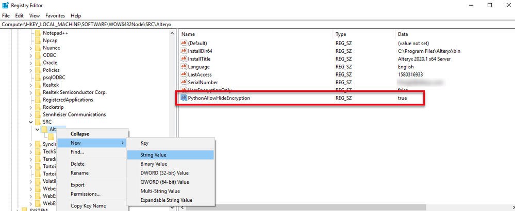Click the Realtek key folder icon
The image size is (515, 211).
(38, 85)
